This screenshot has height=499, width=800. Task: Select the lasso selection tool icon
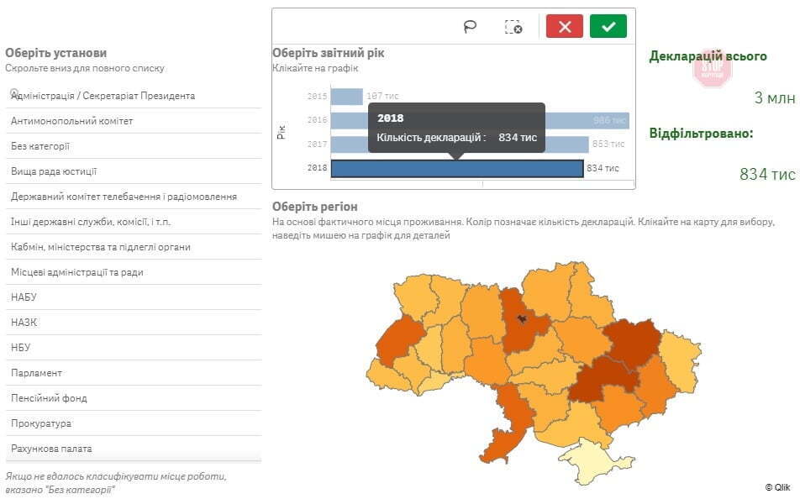470,26
